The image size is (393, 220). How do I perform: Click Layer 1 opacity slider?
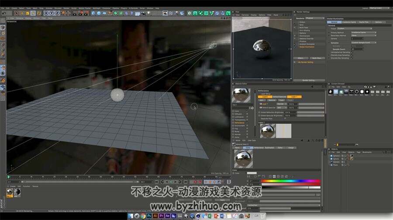click(x=311, y=104)
